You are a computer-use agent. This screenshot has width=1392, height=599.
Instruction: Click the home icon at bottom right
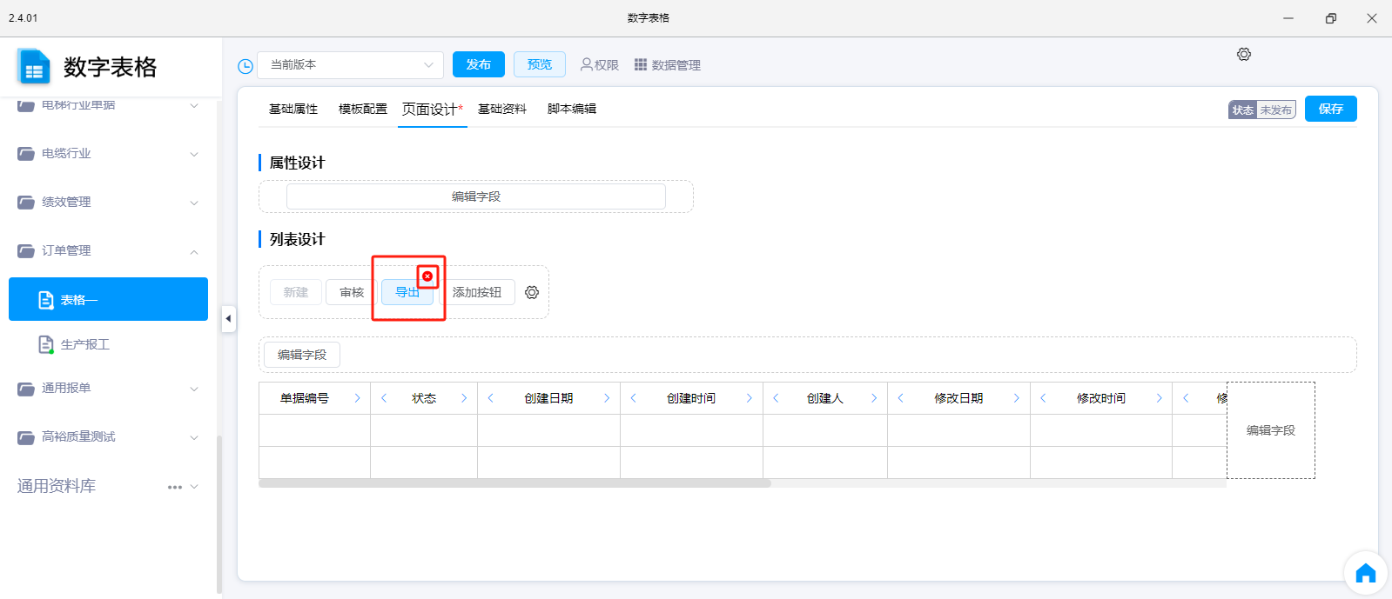1365,574
